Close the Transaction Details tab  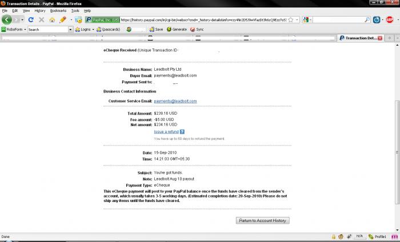(x=380, y=38)
